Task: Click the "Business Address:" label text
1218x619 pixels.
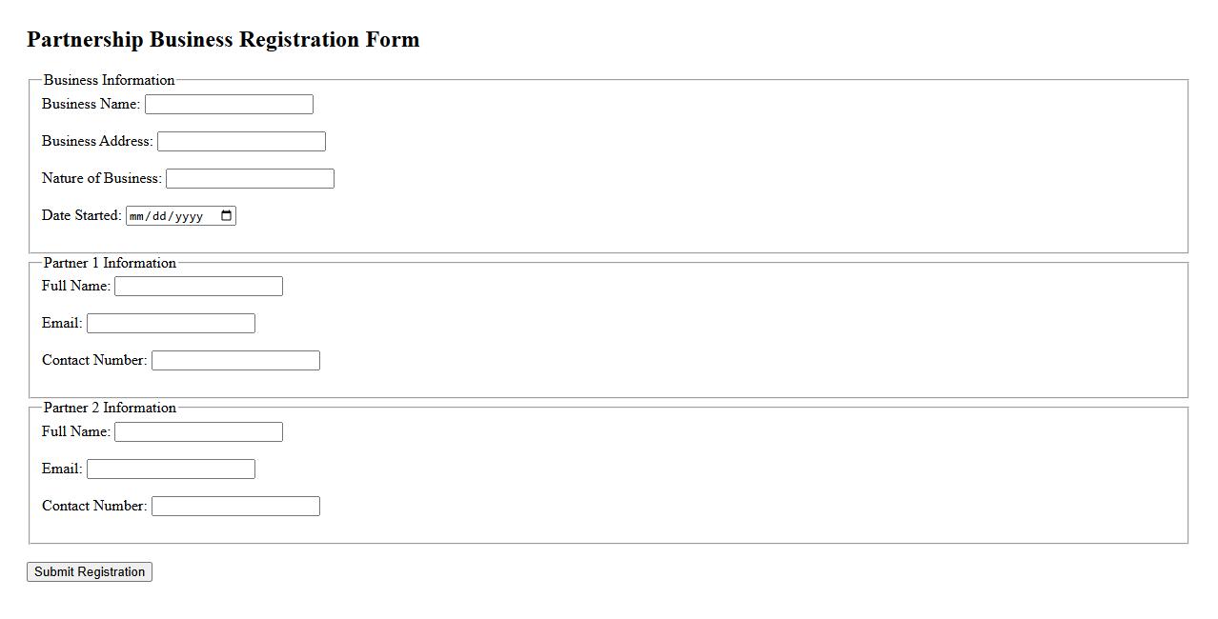Action: coord(97,141)
